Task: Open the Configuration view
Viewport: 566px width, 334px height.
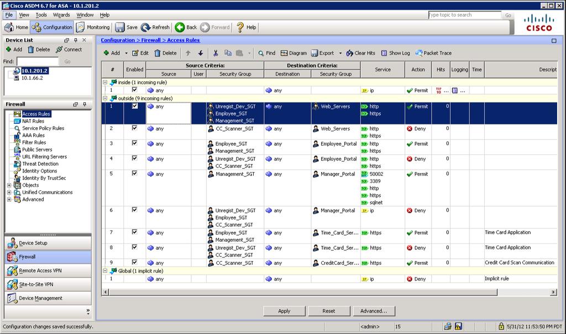Action: [x=51, y=27]
